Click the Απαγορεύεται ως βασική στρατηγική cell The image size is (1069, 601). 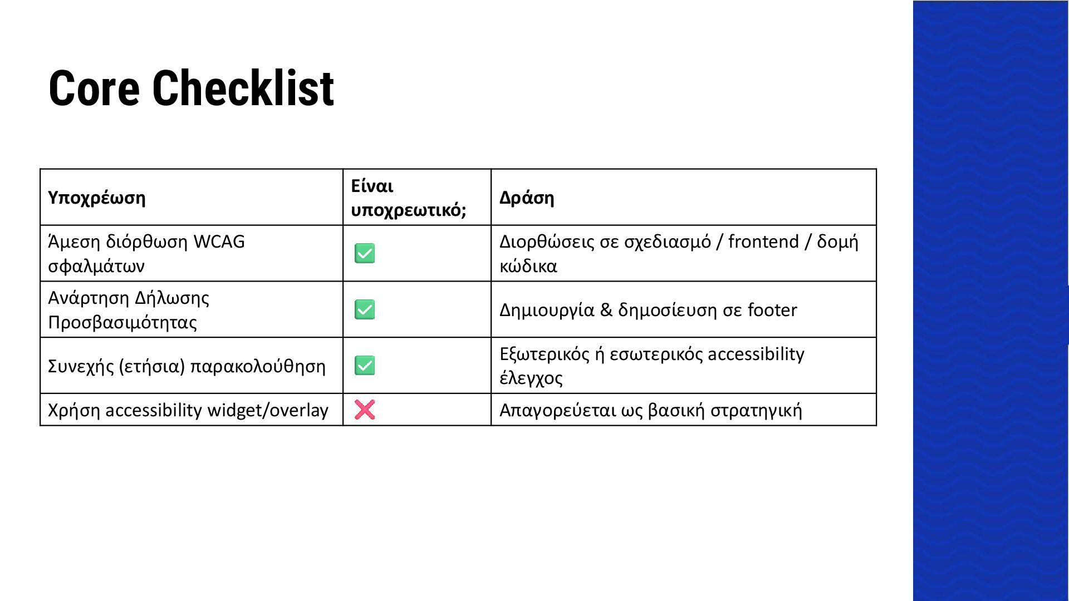684,410
